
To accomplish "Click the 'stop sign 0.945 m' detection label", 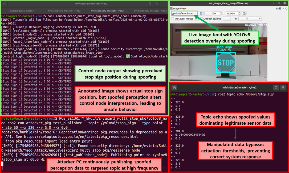I will pyautogui.click(x=224, y=49).
